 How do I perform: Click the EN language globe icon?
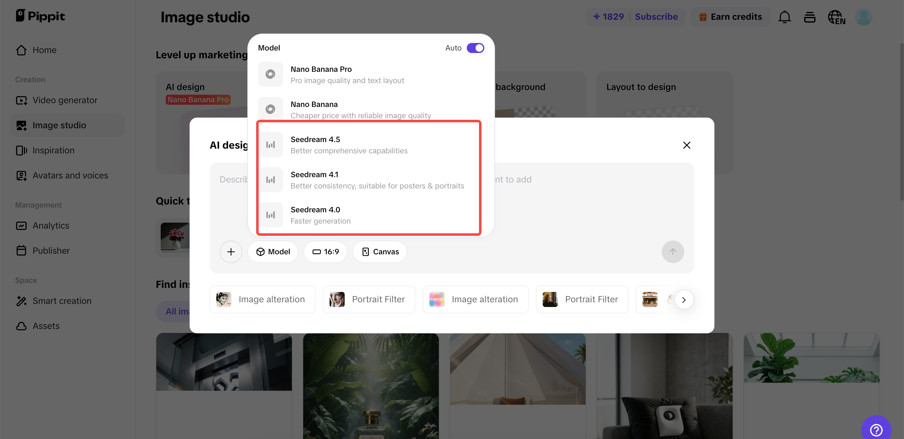pyautogui.click(x=837, y=17)
